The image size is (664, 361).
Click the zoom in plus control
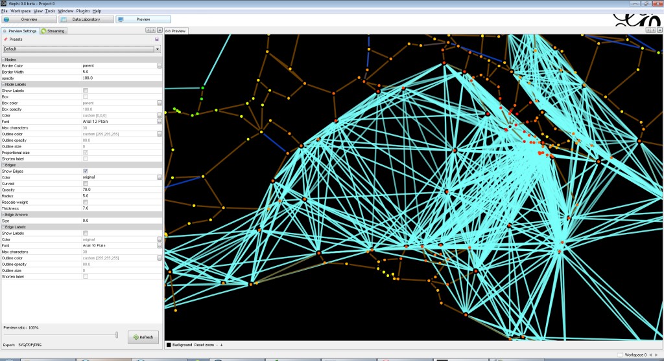click(222, 345)
